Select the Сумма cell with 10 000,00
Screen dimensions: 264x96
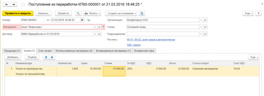[114, 71]
